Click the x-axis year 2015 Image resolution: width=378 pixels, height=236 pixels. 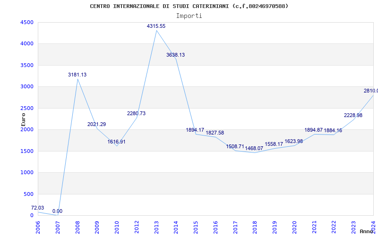(x=196, y=228)
